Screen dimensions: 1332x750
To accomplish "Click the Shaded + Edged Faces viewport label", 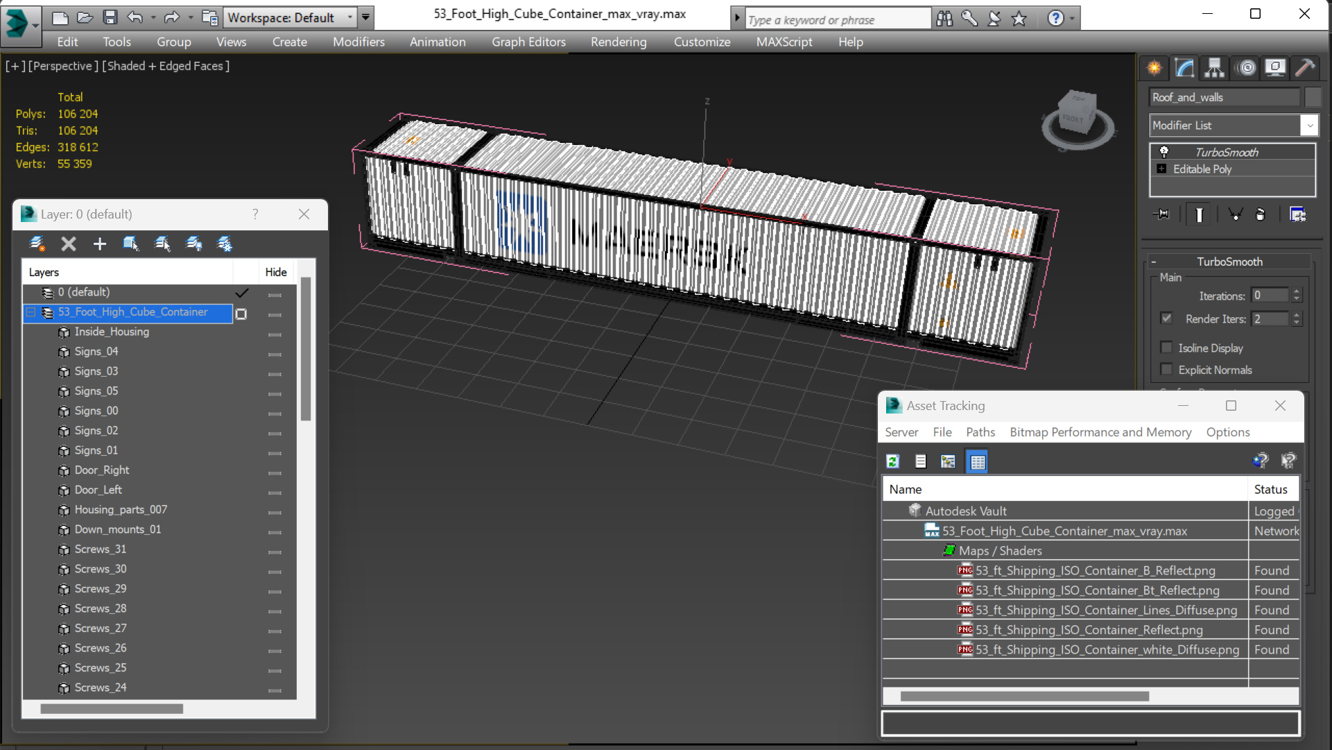I will [x=166, y=66].
